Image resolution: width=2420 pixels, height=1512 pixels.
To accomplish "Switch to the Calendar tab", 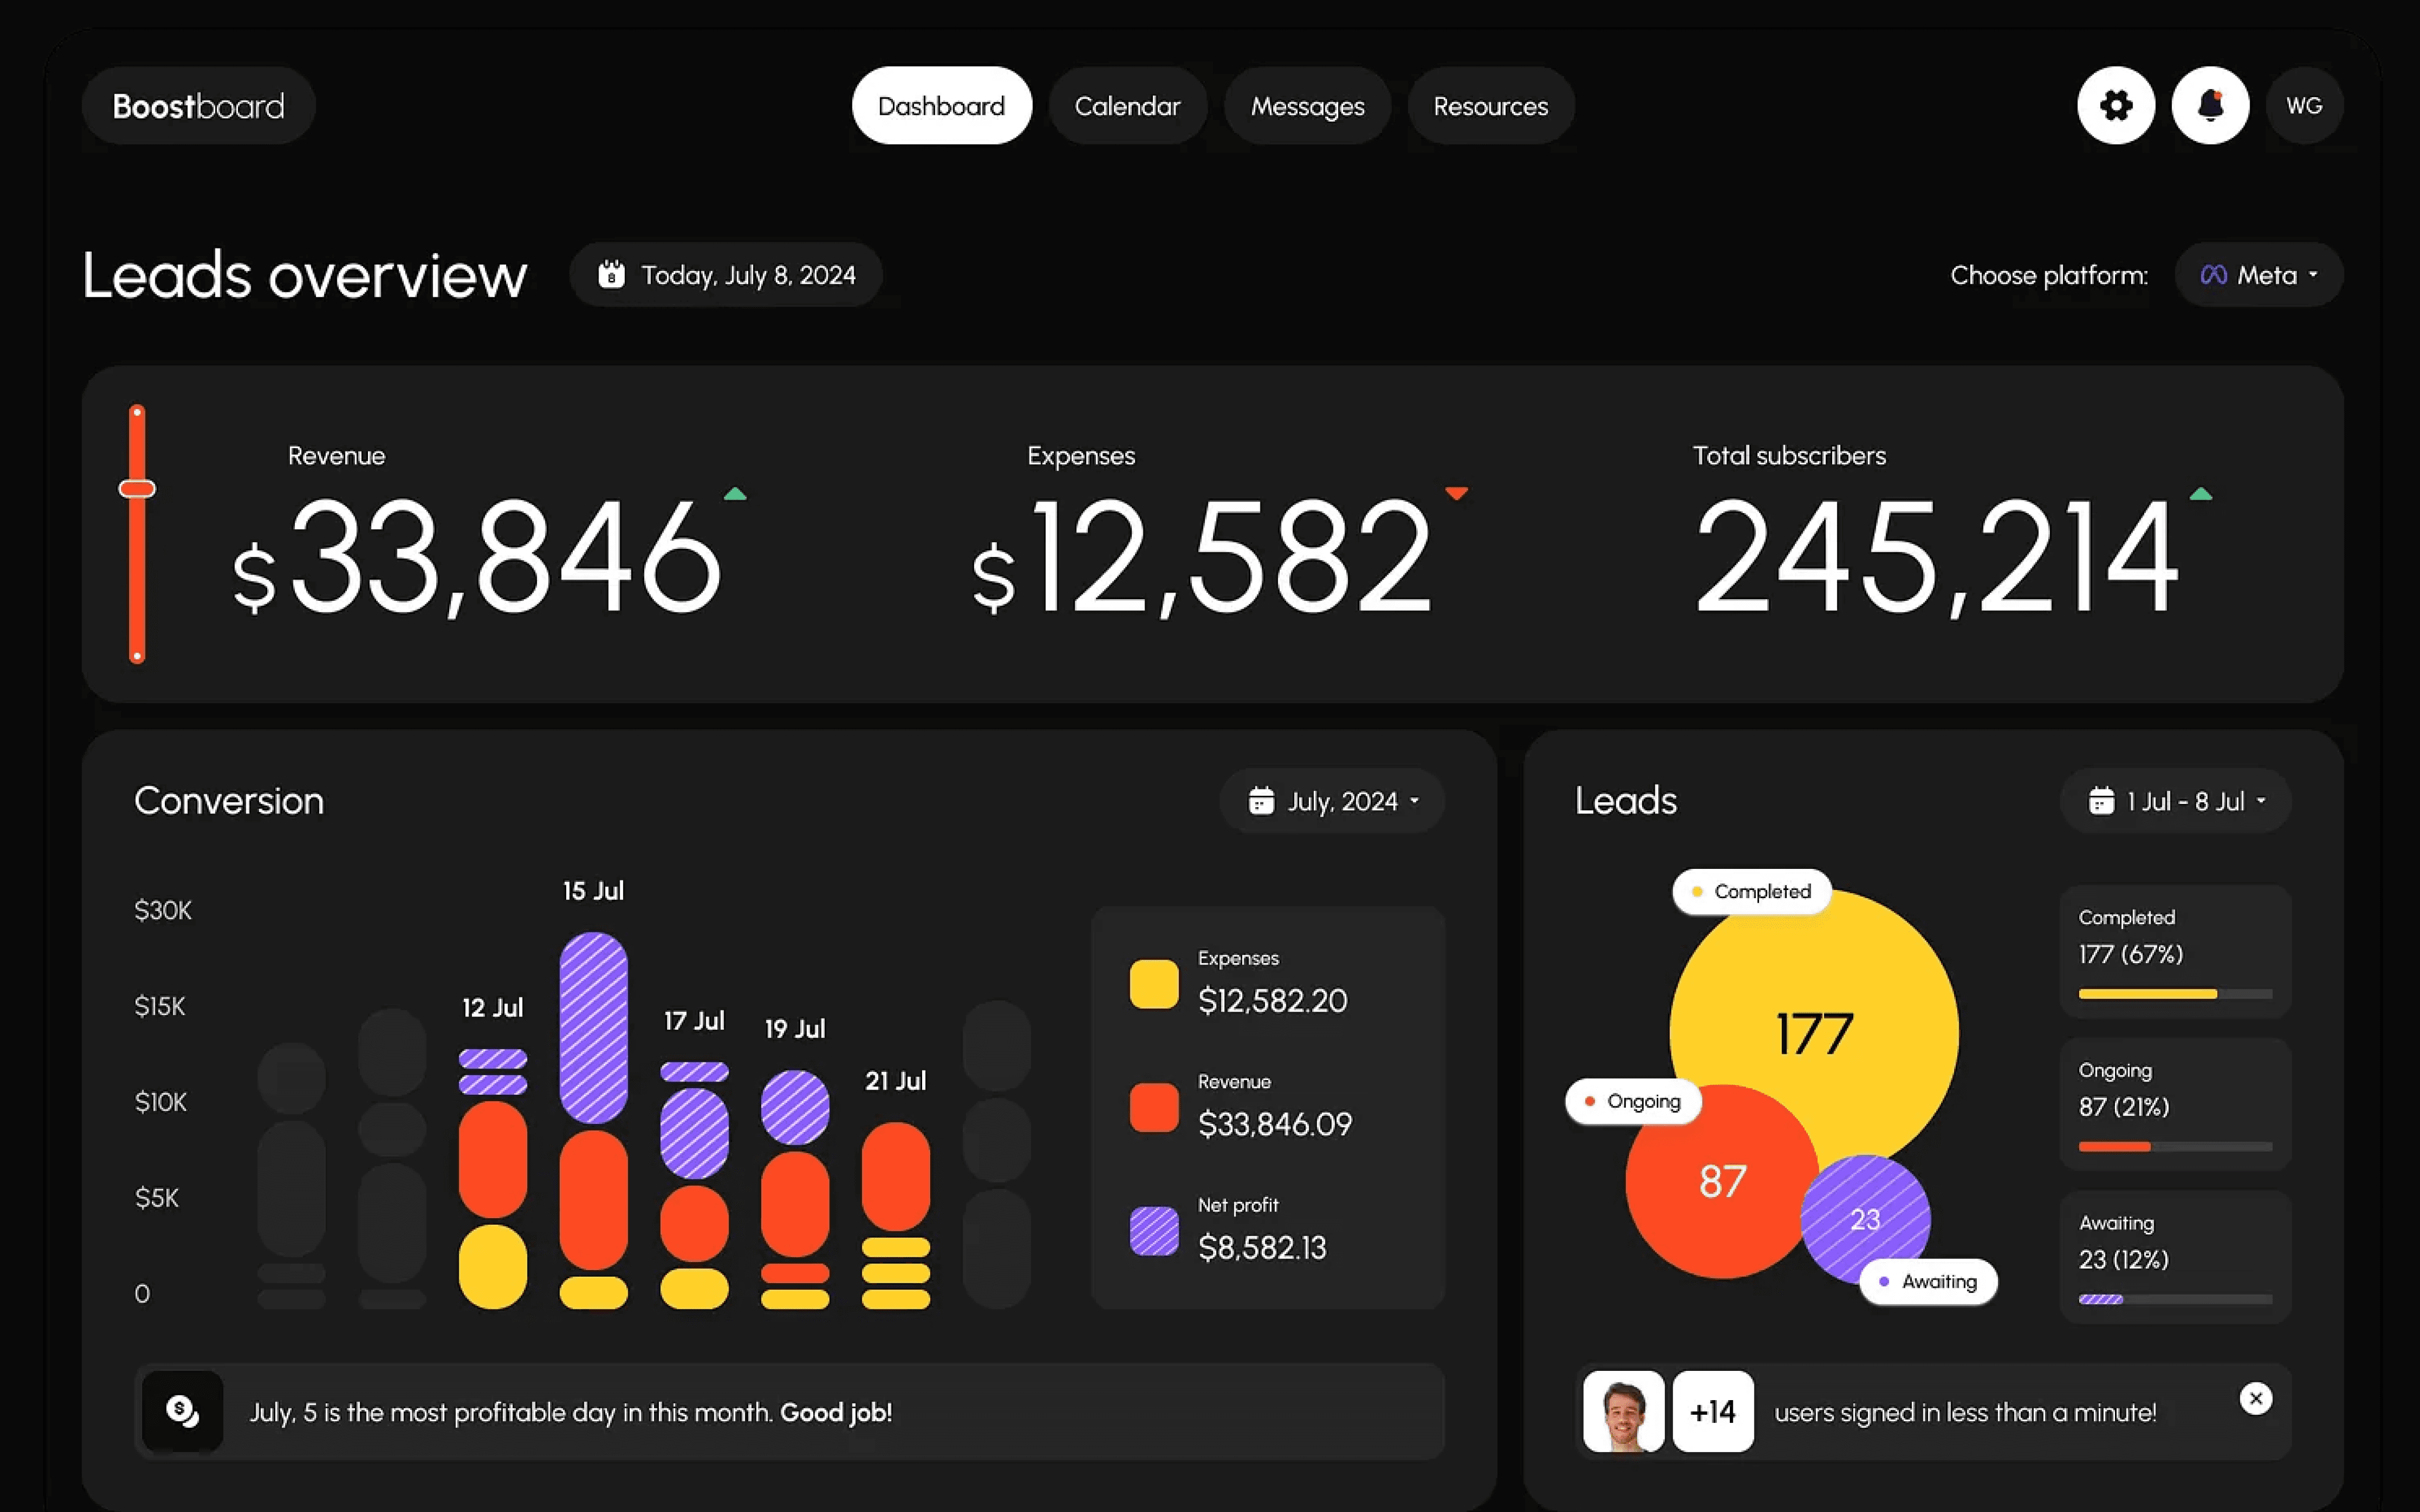I will pyautogui.click(x=1127, y=106).
